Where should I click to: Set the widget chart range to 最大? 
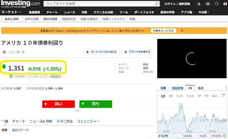tap(215, 96)
